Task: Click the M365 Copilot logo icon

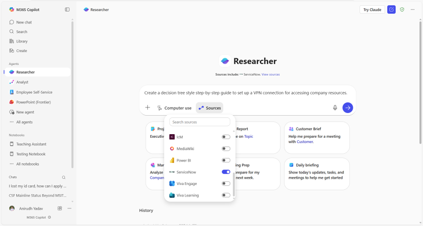Action: pos(12,9)
